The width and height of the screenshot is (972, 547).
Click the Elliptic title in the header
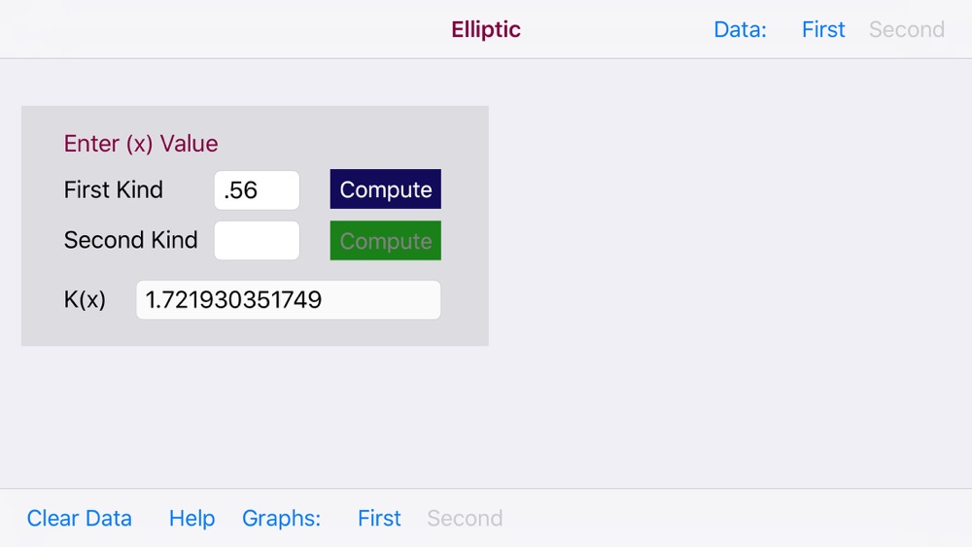486,30
